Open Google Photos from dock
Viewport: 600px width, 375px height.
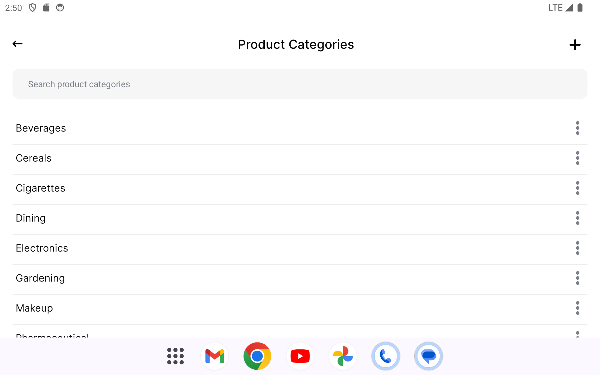click(343, 356)
